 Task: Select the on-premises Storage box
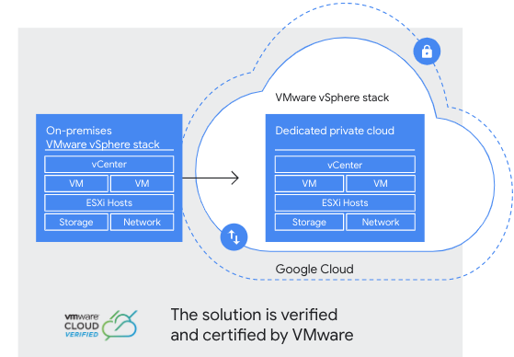click(x=76, y=222)
